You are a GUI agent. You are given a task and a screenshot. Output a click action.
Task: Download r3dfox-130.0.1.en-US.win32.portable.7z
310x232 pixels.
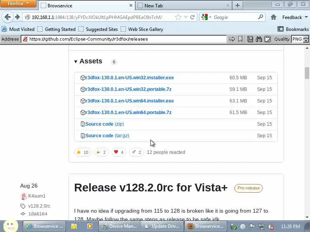pyautogui.click(x=128, y=89)
